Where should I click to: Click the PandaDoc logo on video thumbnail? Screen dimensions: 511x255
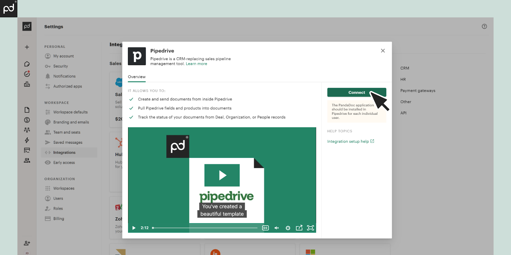[x=178, y=146]
